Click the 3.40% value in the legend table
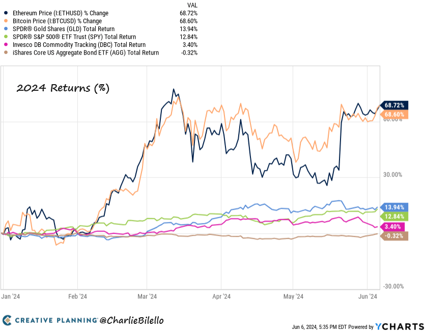Screen dimensions: 425x332 [x=190, y=44]
